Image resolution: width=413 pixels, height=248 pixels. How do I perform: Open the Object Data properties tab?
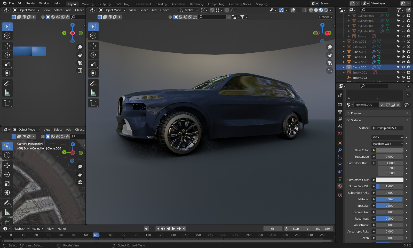pyautogui.click(x=340, y=179)
